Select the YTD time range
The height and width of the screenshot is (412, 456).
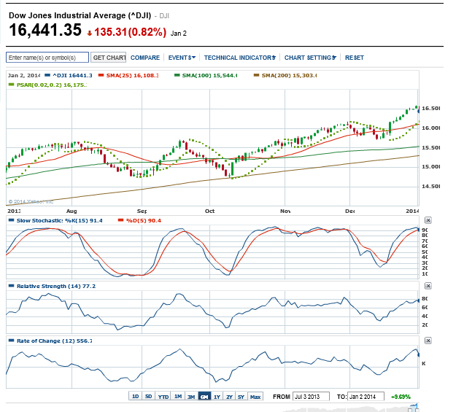point(163,396)
